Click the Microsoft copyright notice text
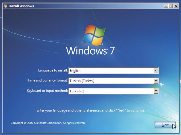This screenshot has height=135, width=181. click(x=48, y=123)
